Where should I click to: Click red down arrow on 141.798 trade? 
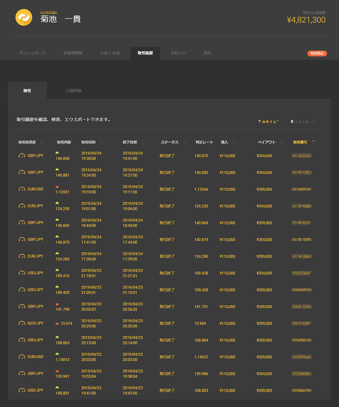57,304
